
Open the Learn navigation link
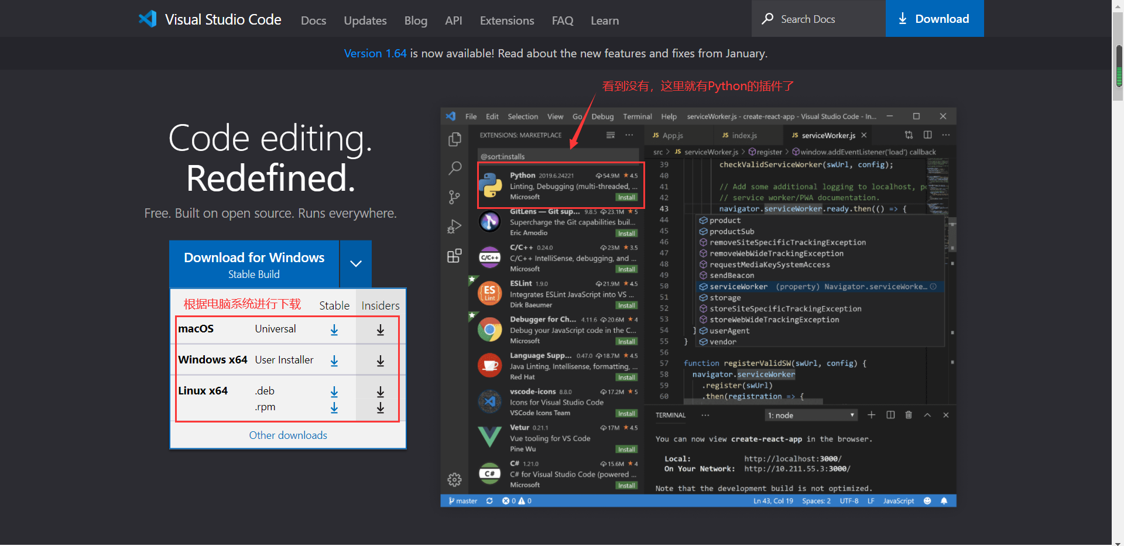(x=605, y=20)
